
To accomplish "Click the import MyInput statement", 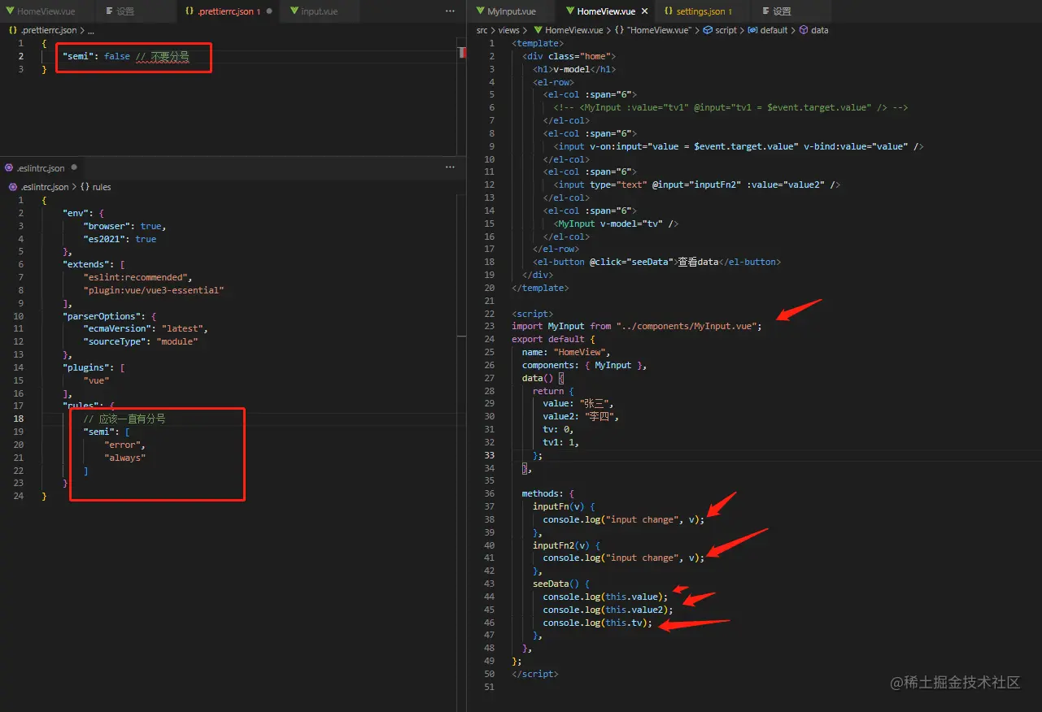I will coord(637,326).
